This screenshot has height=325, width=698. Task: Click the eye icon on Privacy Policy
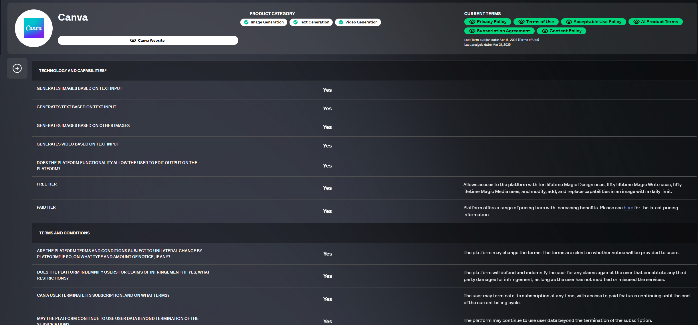(472, 22)
